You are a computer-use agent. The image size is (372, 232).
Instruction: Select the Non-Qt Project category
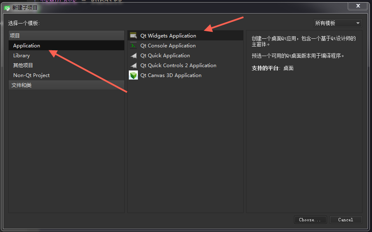click(x=66, y=75)
